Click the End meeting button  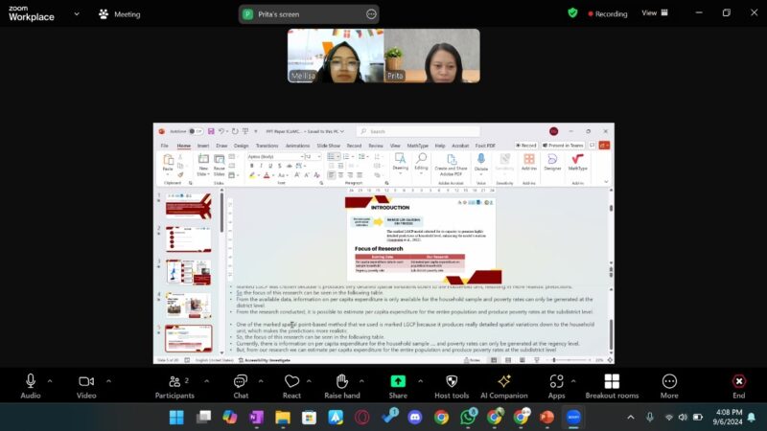pyautogui.click(x=738, y=382)
